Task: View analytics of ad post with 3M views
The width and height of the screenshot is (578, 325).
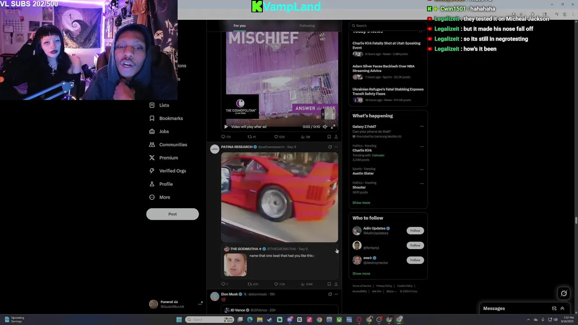Action: 306,137
